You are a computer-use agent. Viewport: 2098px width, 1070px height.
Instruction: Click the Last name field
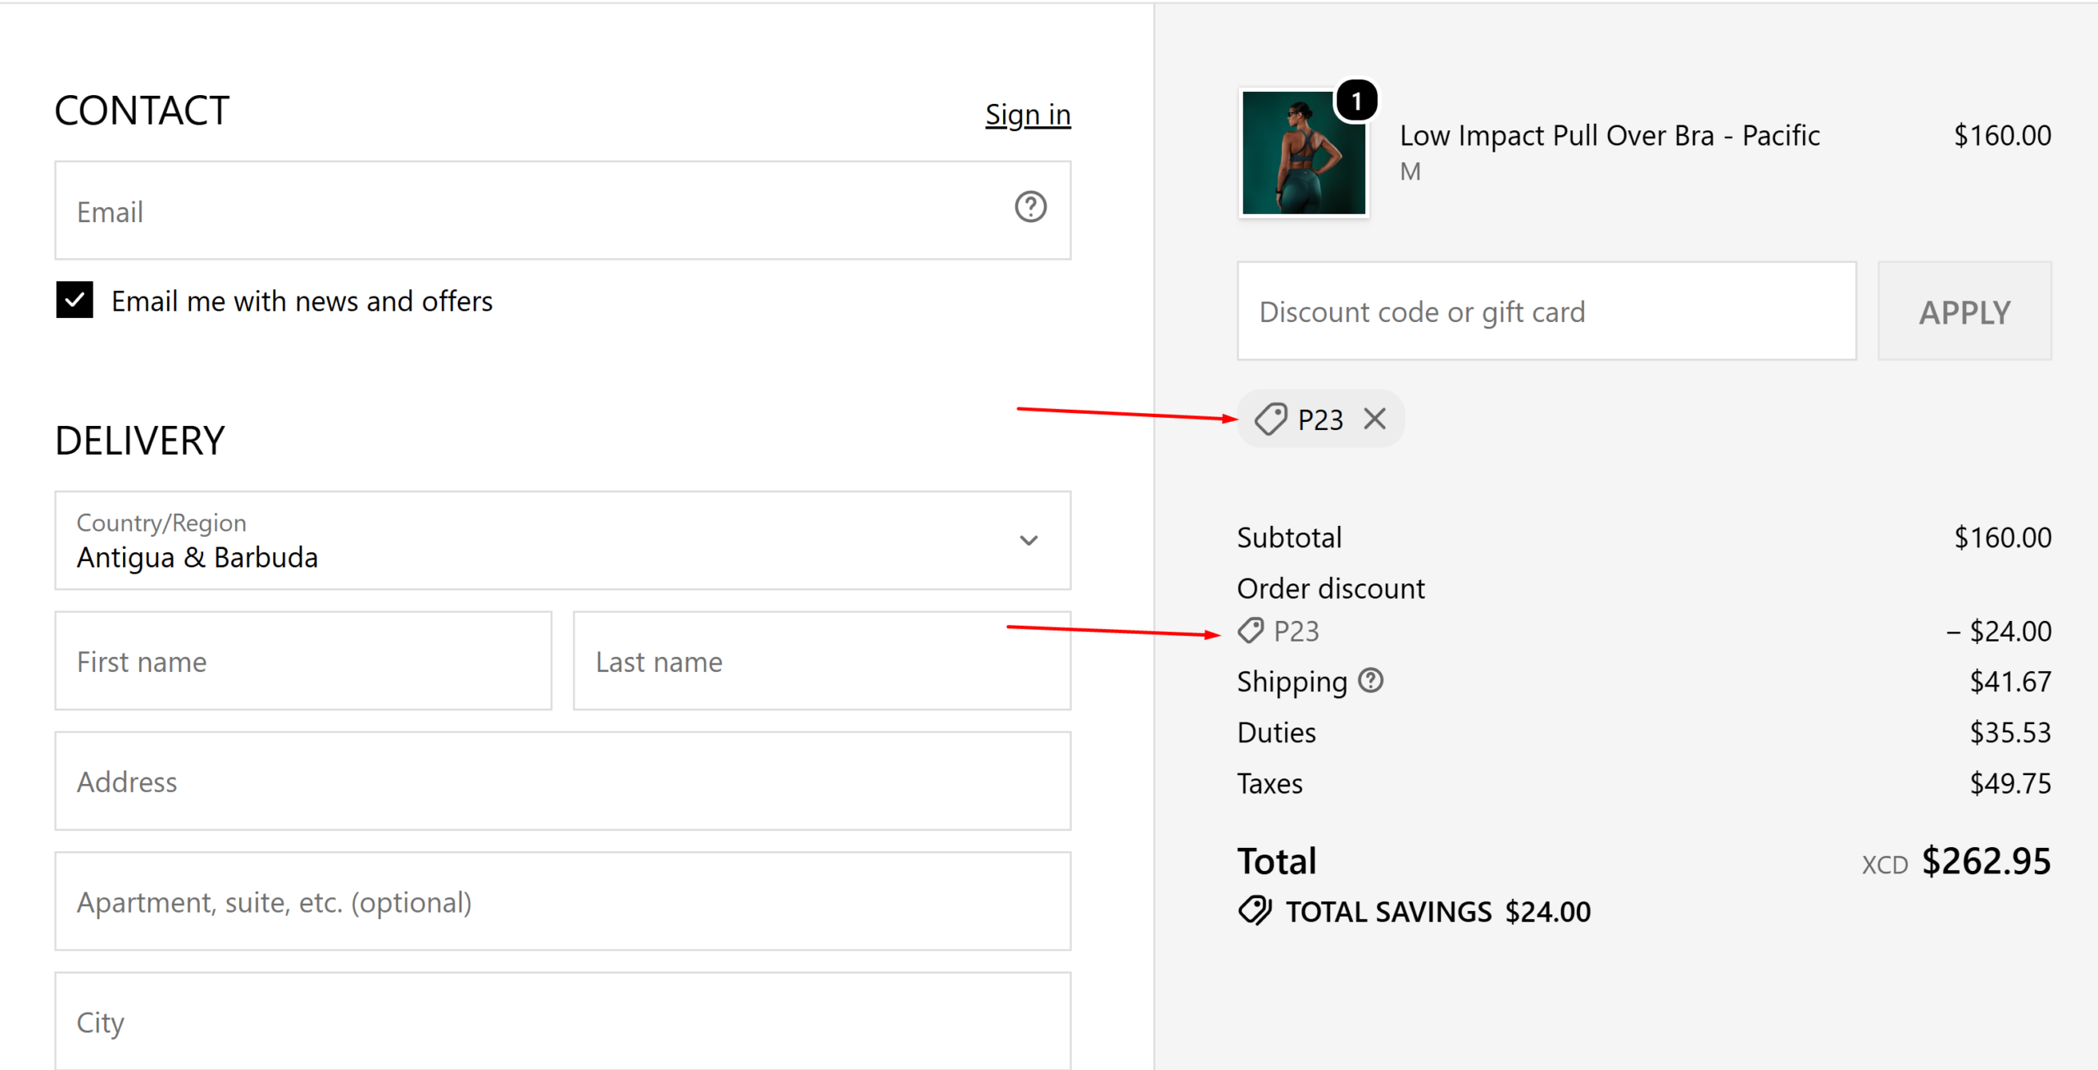[822, 660]
